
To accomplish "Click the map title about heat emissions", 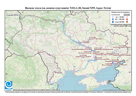I will click(x=68, y=8).
